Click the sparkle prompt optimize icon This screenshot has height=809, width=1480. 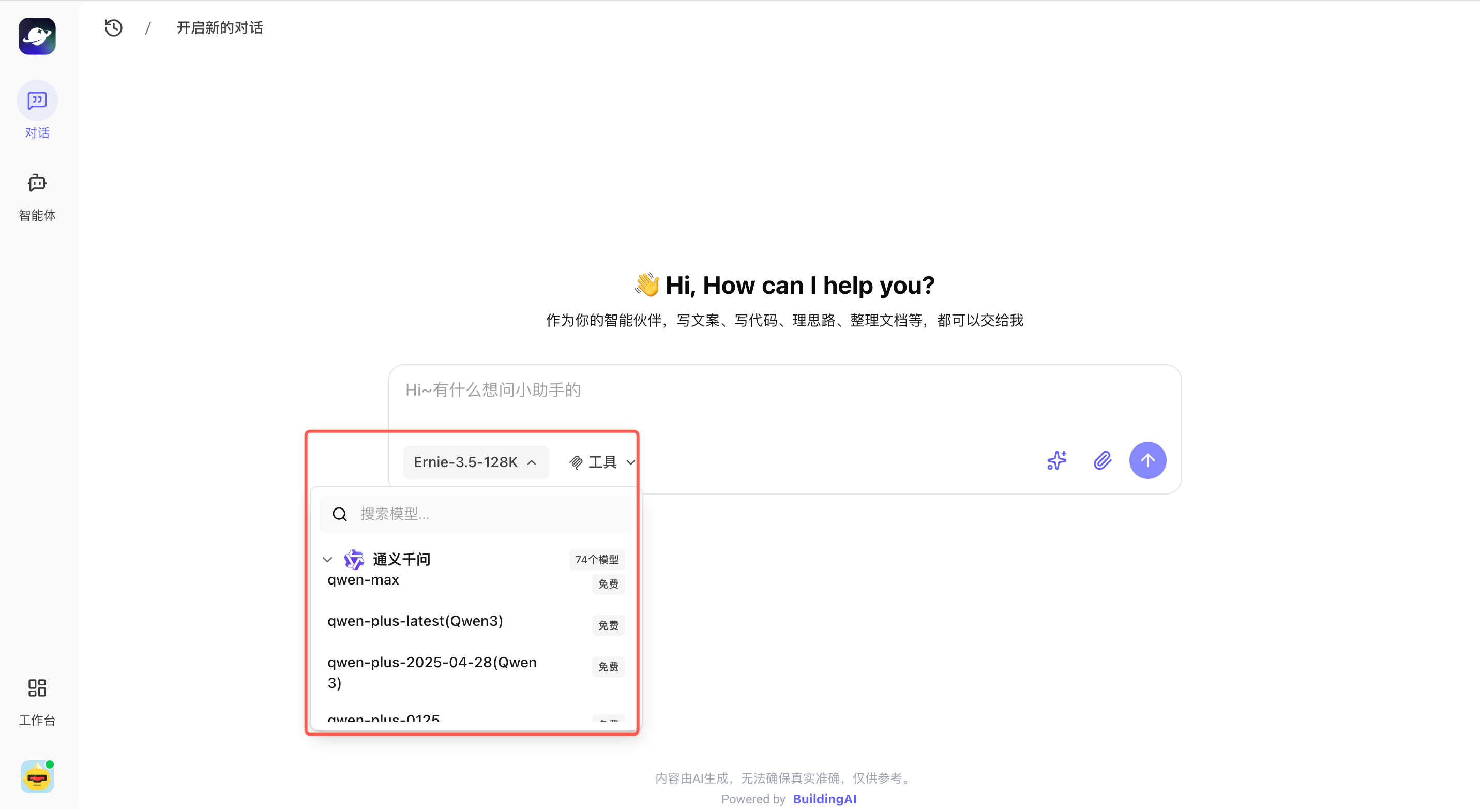pos(1056,460)
